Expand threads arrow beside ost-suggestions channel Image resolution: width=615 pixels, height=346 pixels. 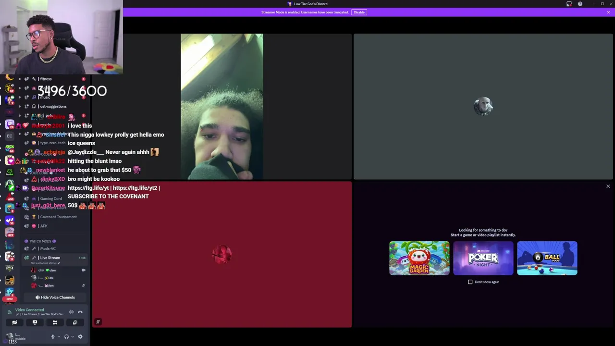(x=20, y=107)
